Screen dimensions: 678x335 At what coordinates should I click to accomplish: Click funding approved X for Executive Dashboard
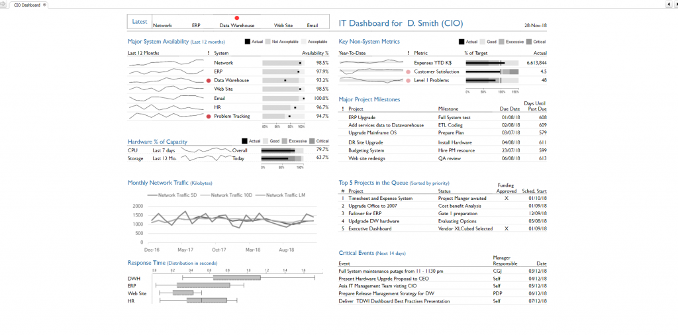click(x=506, y=228)
